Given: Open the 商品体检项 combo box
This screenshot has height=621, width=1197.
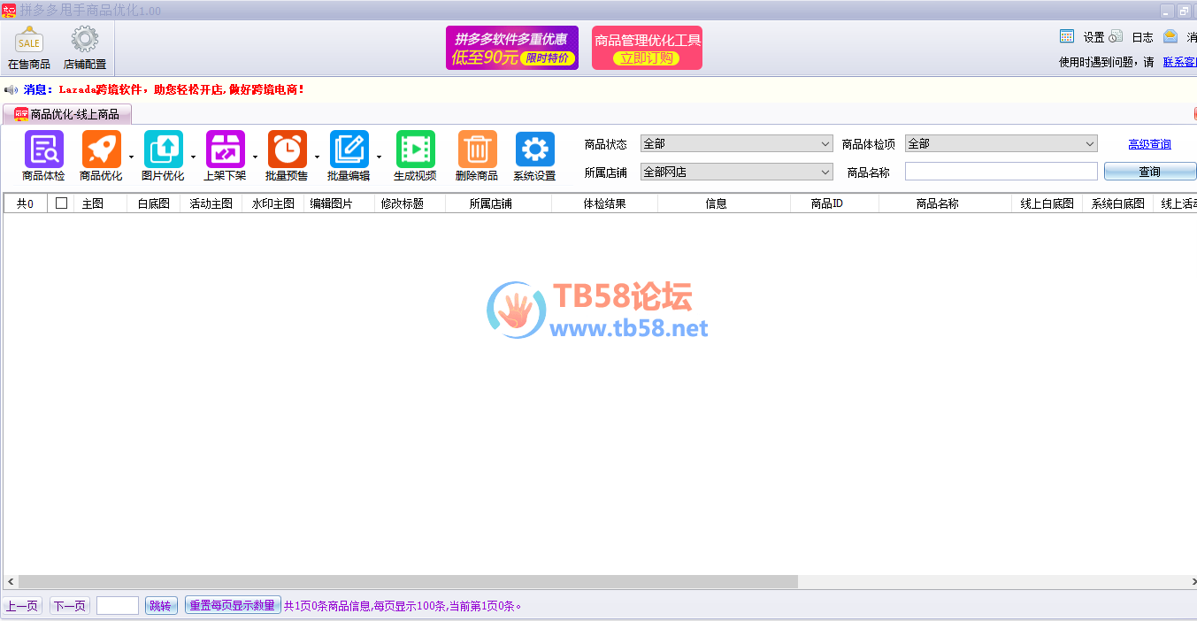Looking at the screenshot, I should [1001, 143].
